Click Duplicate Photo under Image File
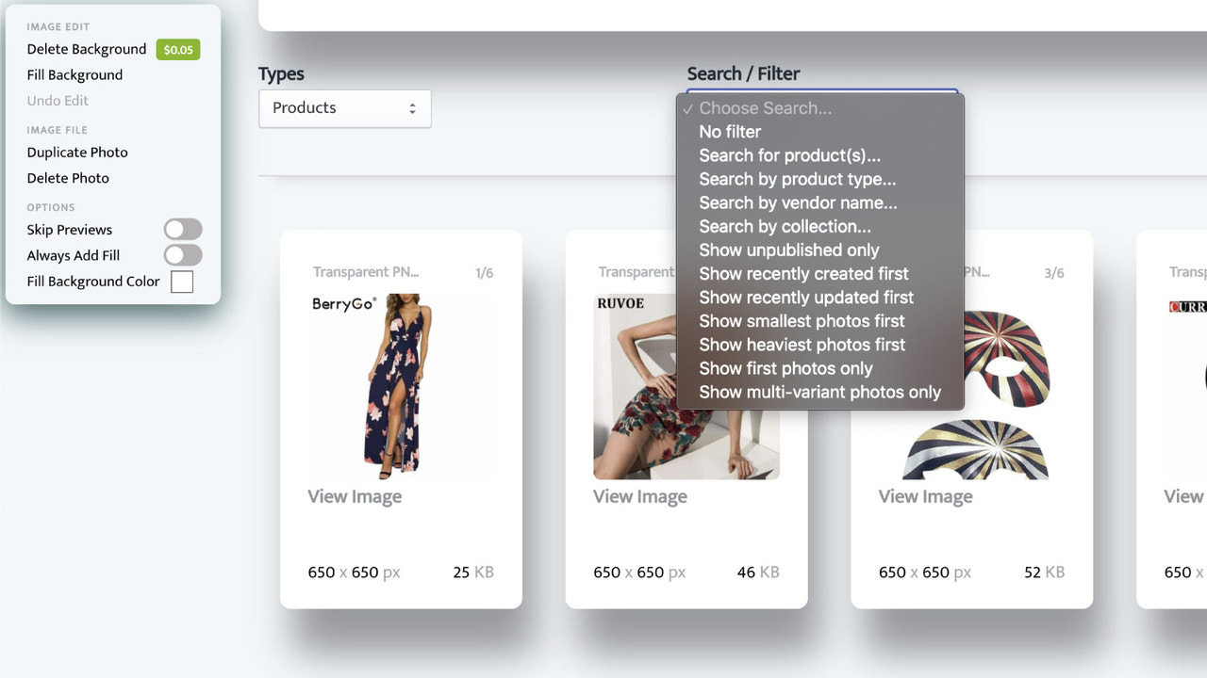Screen dimensions: 1207x678 [76, 152]
